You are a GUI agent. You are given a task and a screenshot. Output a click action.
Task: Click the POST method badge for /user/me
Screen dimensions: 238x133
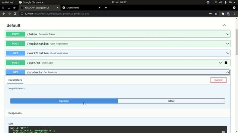click(16, 63)
